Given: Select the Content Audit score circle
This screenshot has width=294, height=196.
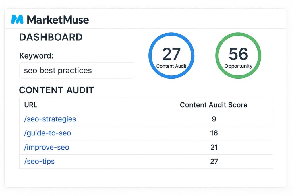Looking at the screenshot, I should click(171, 56).
